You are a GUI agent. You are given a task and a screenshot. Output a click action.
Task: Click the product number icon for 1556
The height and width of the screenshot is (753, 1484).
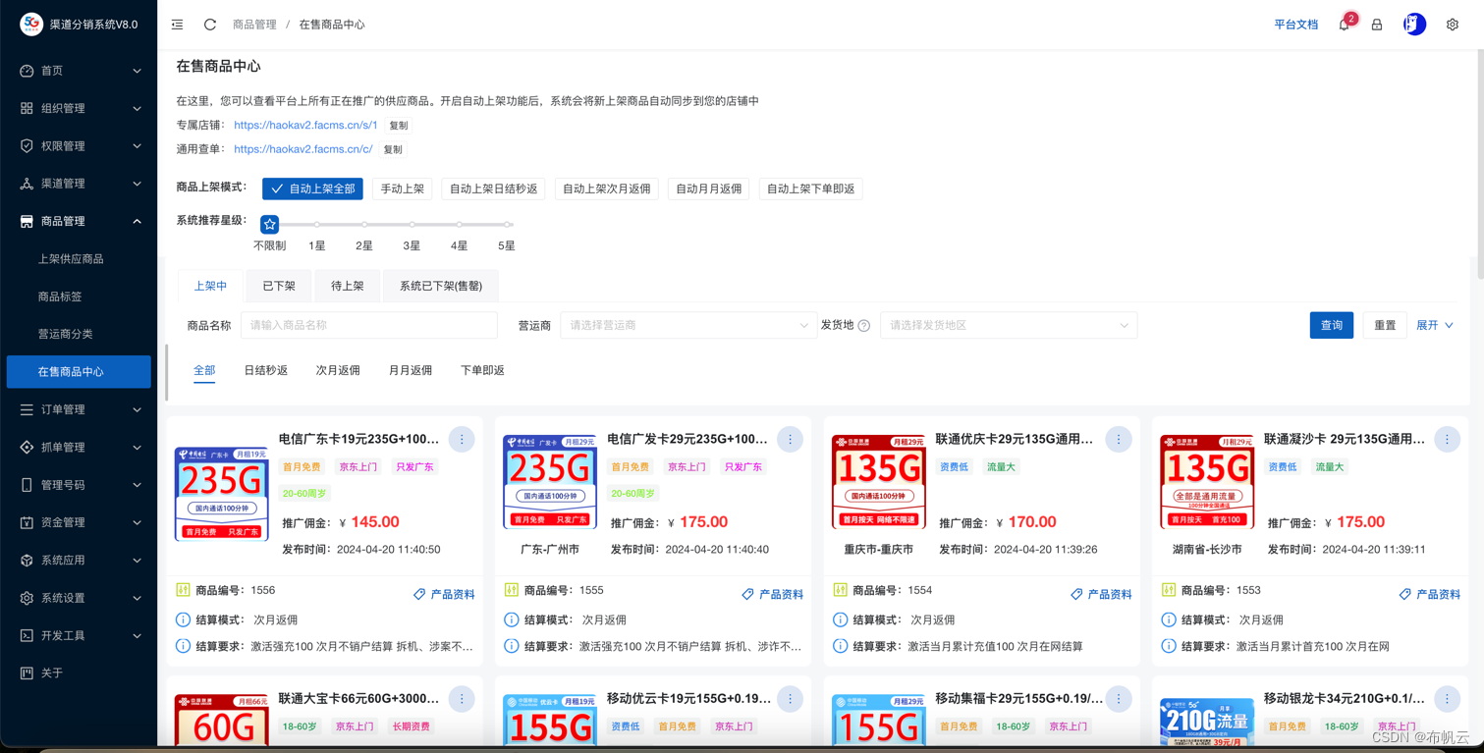183,590
